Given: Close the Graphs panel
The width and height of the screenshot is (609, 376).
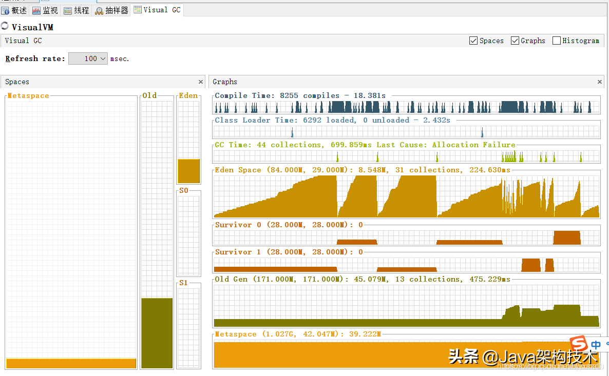Looking at the screenshot, I should coord(599,82).
